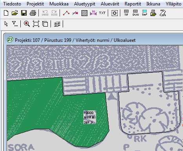
Task: Click the square meter area icon
Action: (145, 13)
